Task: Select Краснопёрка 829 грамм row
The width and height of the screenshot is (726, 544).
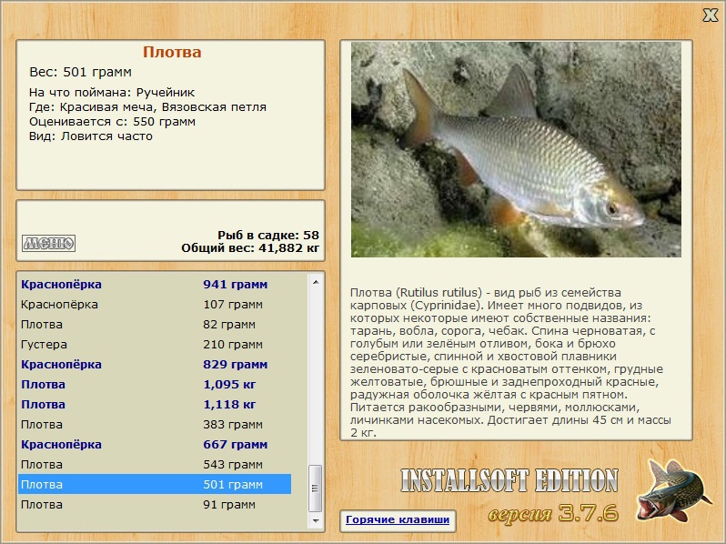Action: (155, 365)
